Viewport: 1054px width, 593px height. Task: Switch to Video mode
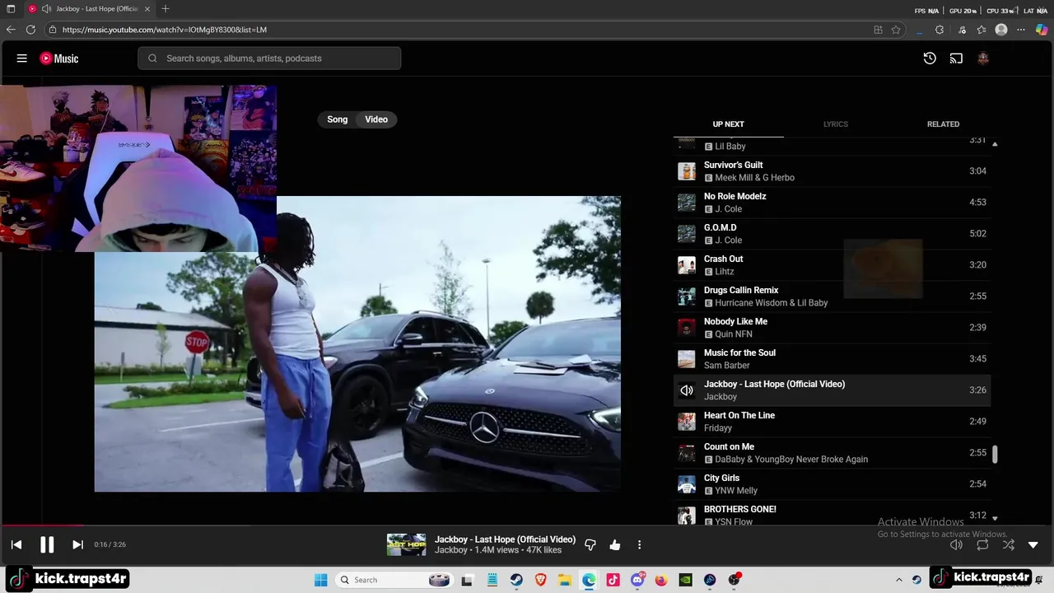pos(376,119)
